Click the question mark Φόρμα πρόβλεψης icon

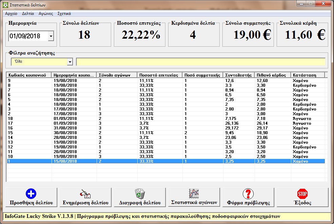coord(248,194)
